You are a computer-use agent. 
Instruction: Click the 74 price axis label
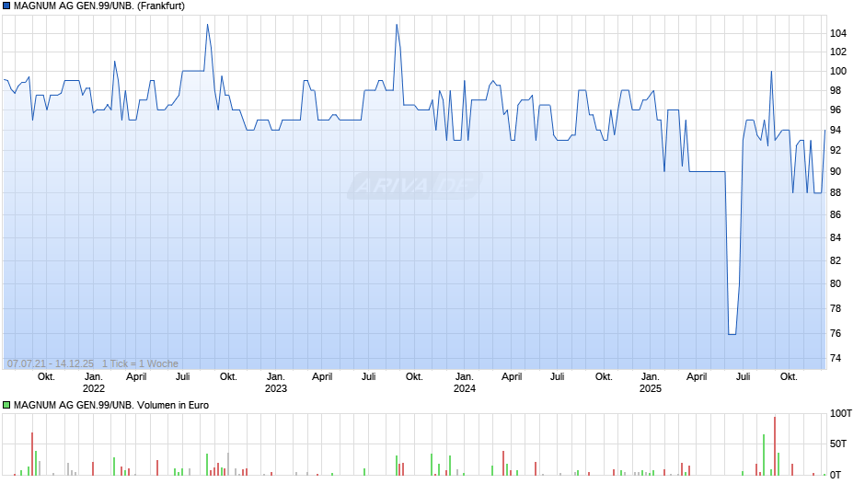coord(836,358)
